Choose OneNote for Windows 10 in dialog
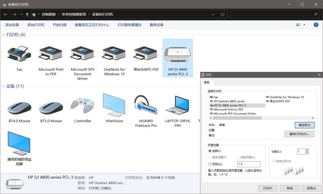This screenshot has height=194, width=323. (x=285, y=97)
